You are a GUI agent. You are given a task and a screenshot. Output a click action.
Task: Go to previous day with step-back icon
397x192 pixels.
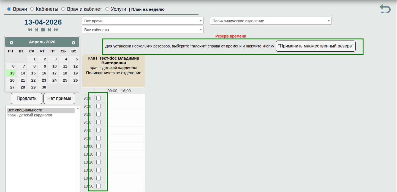click(37, 30)
